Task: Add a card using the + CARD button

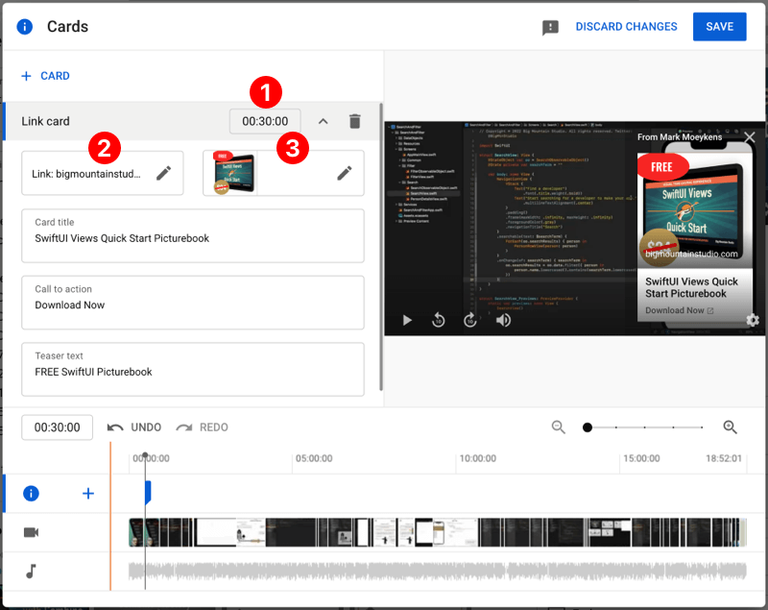Action: [45, 76]
